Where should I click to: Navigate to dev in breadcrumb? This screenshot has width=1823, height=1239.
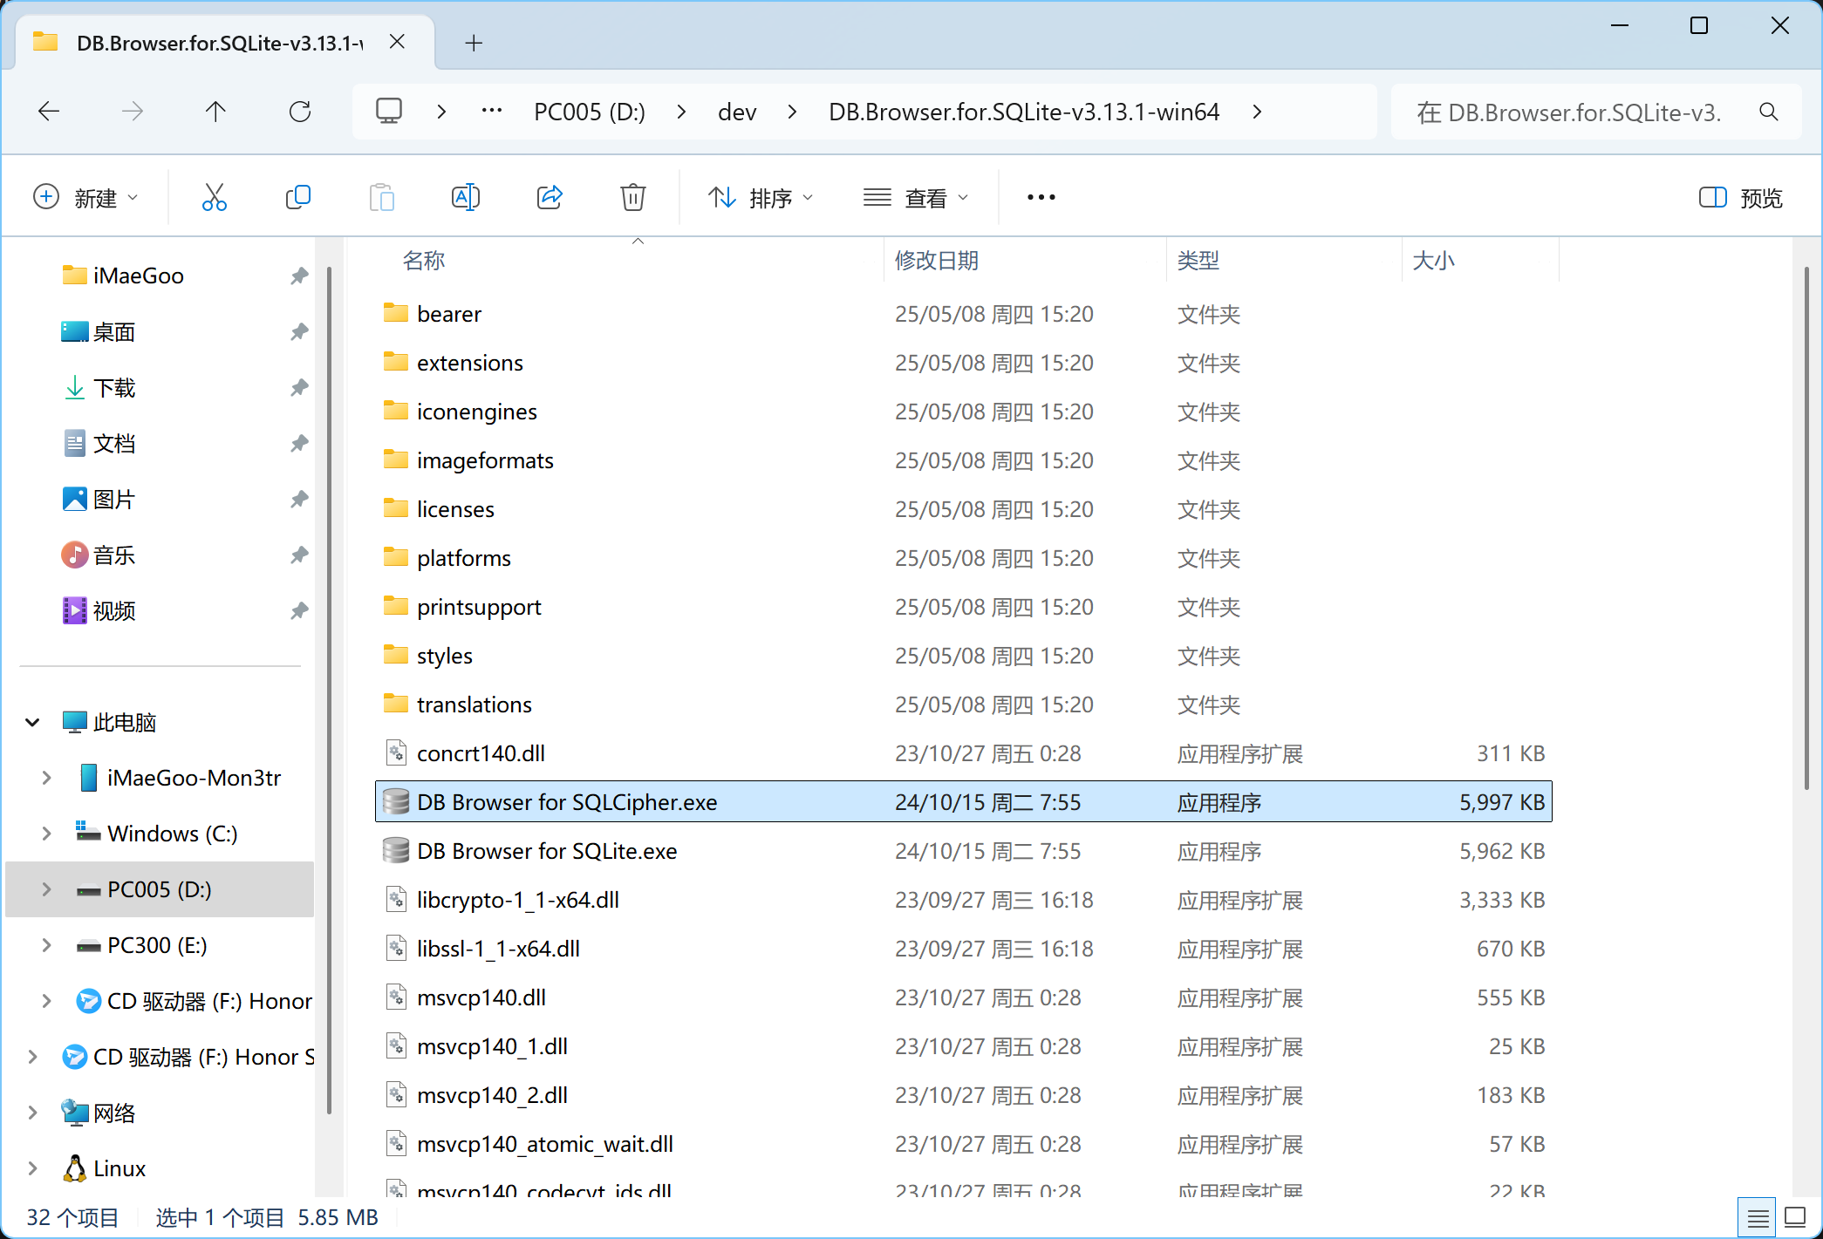tap(737, 112)
